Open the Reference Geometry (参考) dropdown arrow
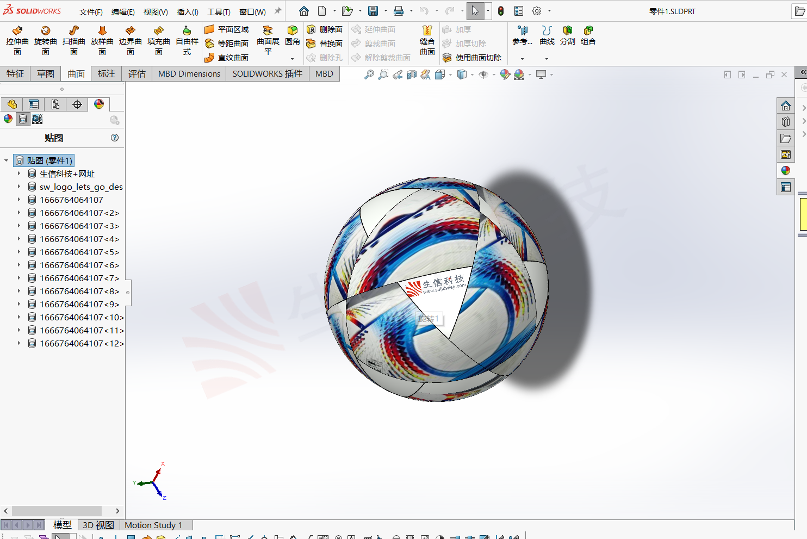This screenshot has height=539, width=807. pos(522,59)
